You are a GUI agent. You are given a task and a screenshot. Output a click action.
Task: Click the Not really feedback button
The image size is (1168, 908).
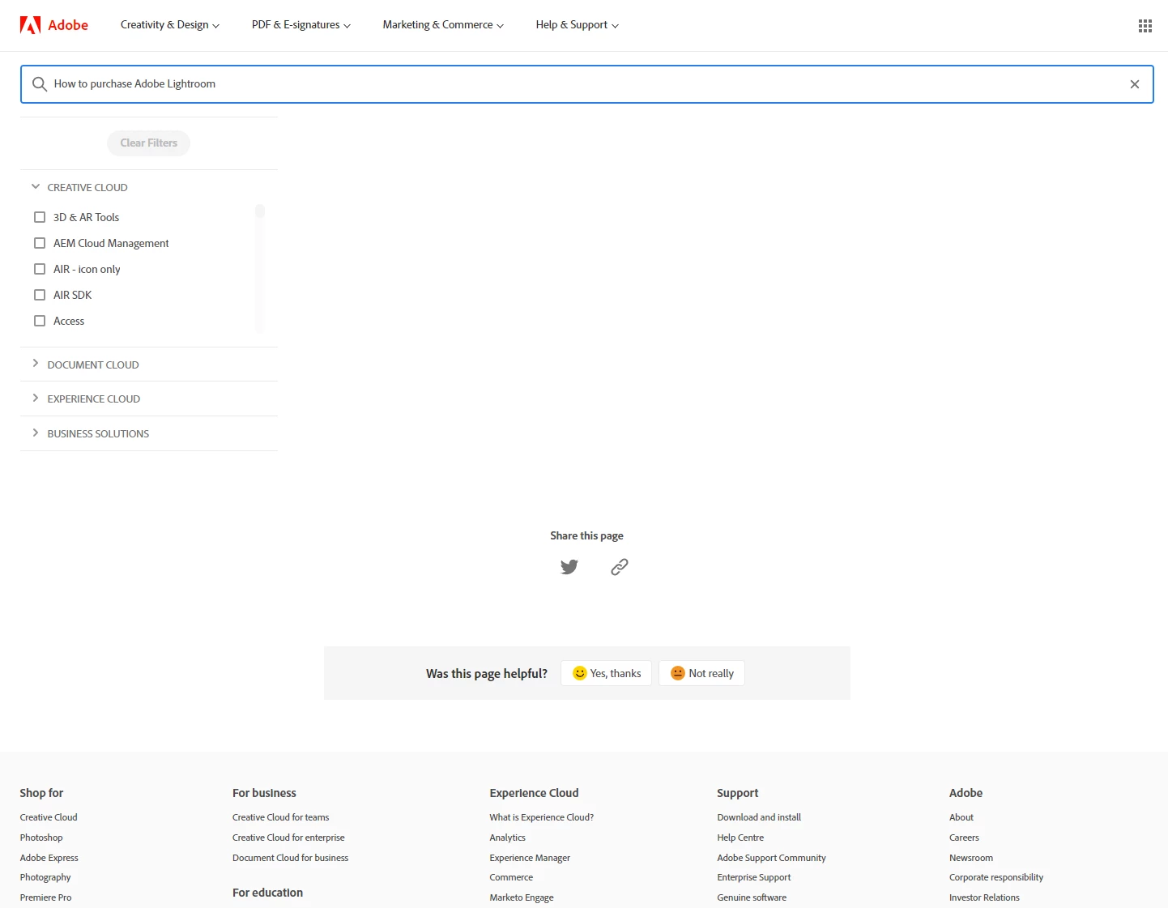[701, 673]
